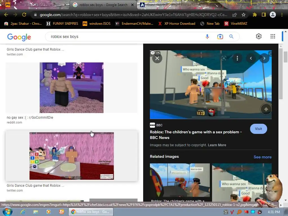Close the Google Search tab

coord(132,5)
